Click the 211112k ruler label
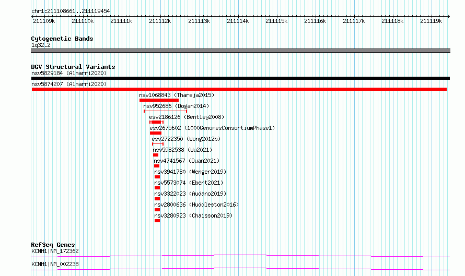Image resolution: width=465 pixels, height=276 pixels. pyautogui.click(x=160, y=21)
